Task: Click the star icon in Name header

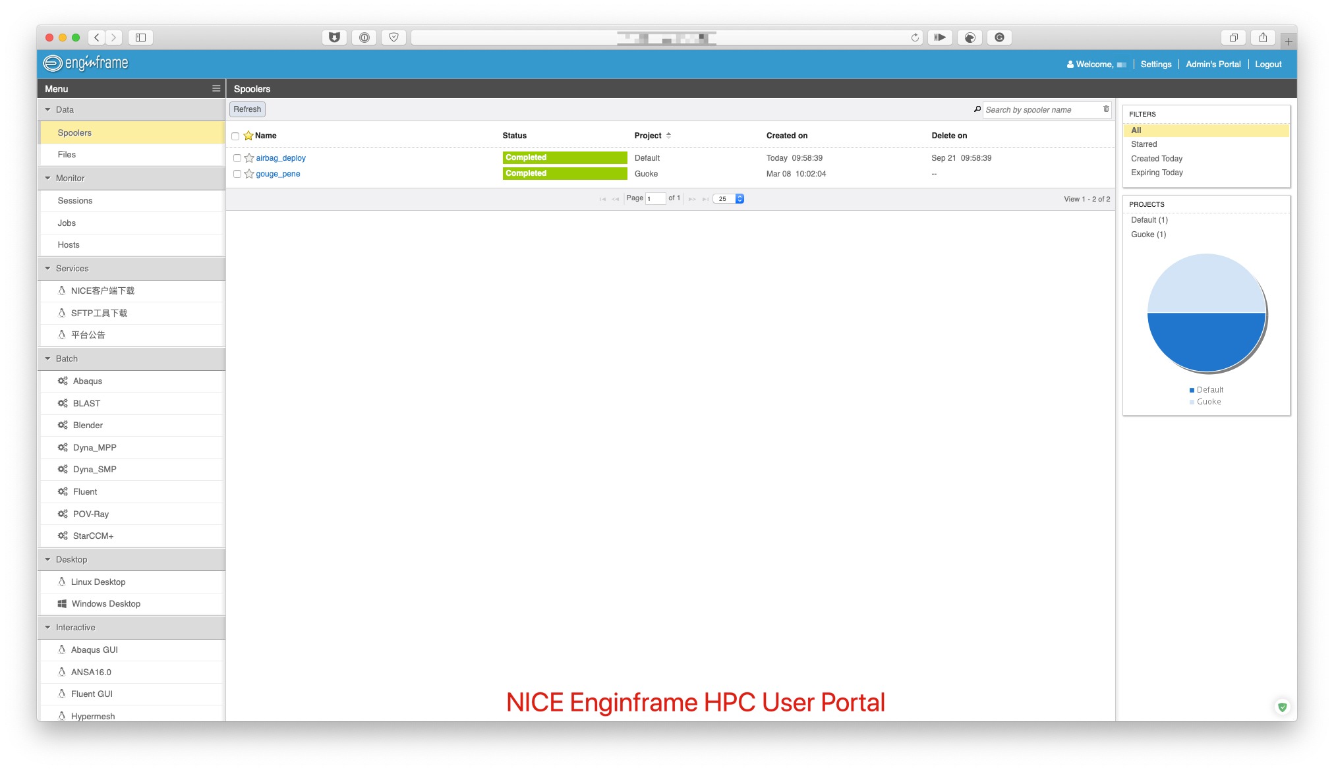Action: tap(248, 136)
